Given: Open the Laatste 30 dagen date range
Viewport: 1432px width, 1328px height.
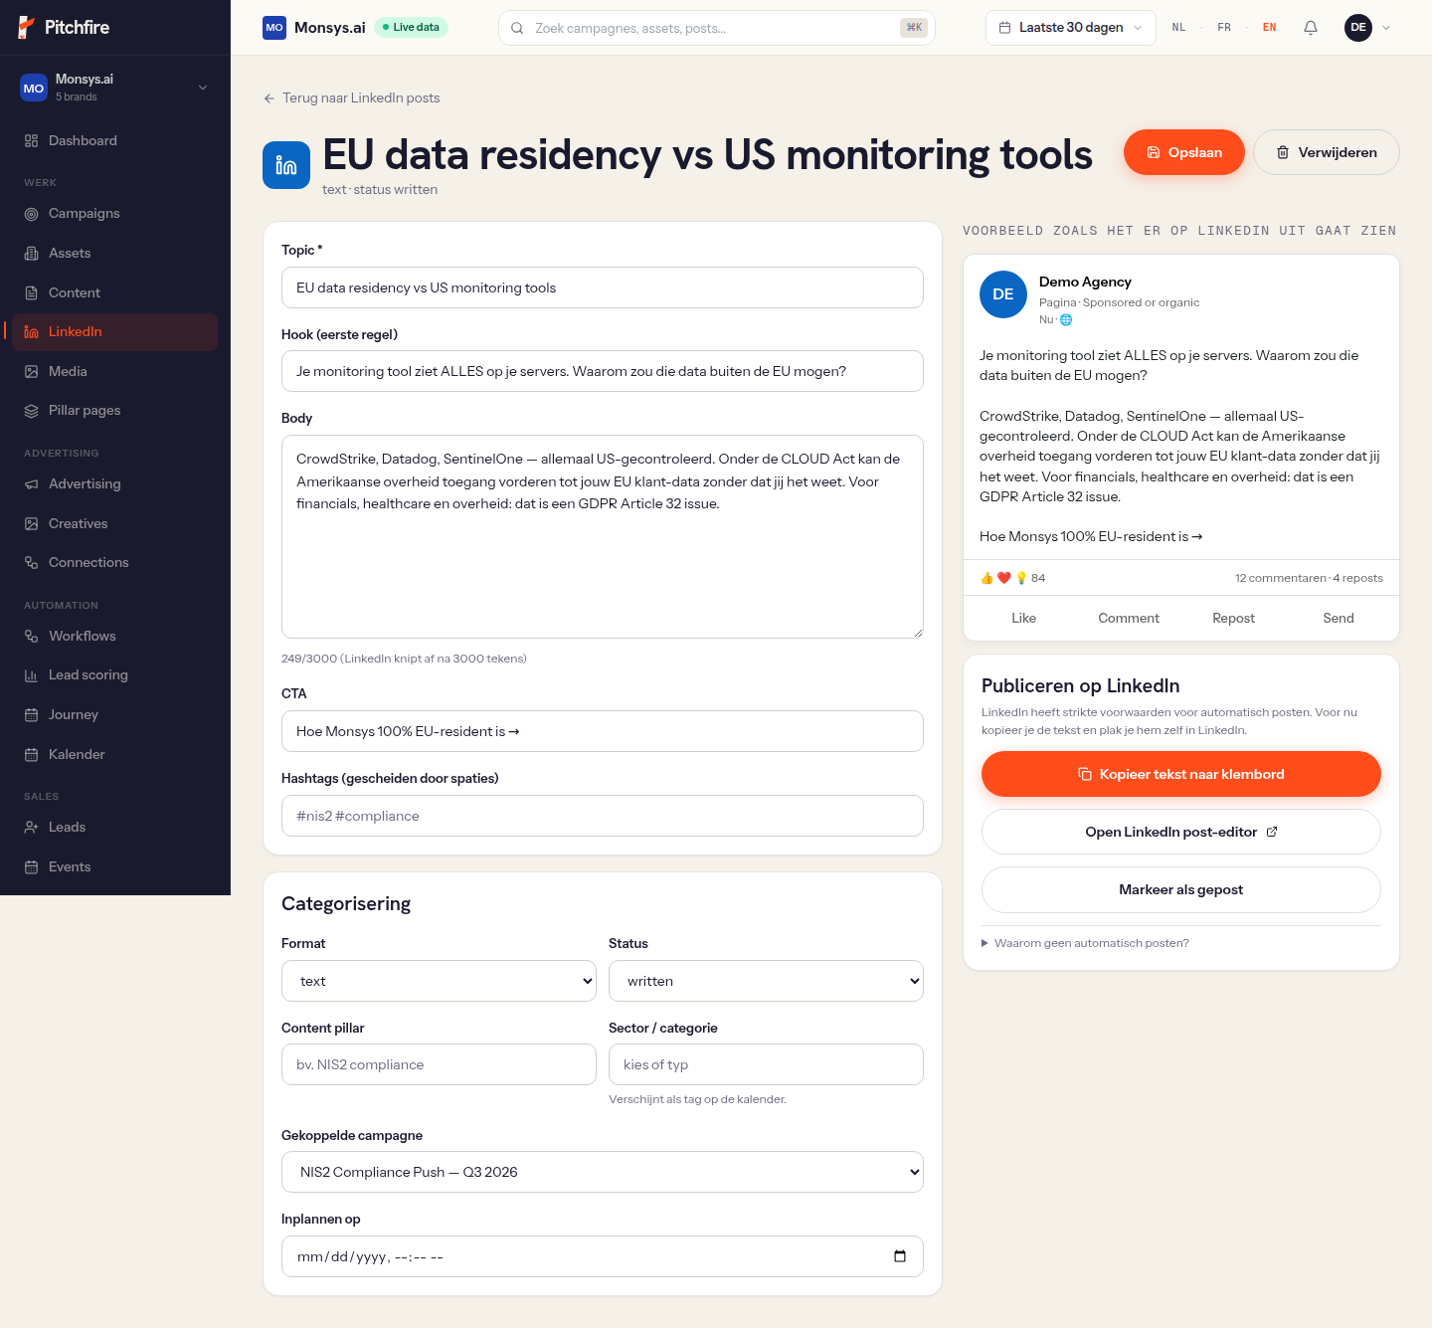Looking at the screenshot, I should pos(1071,28).
